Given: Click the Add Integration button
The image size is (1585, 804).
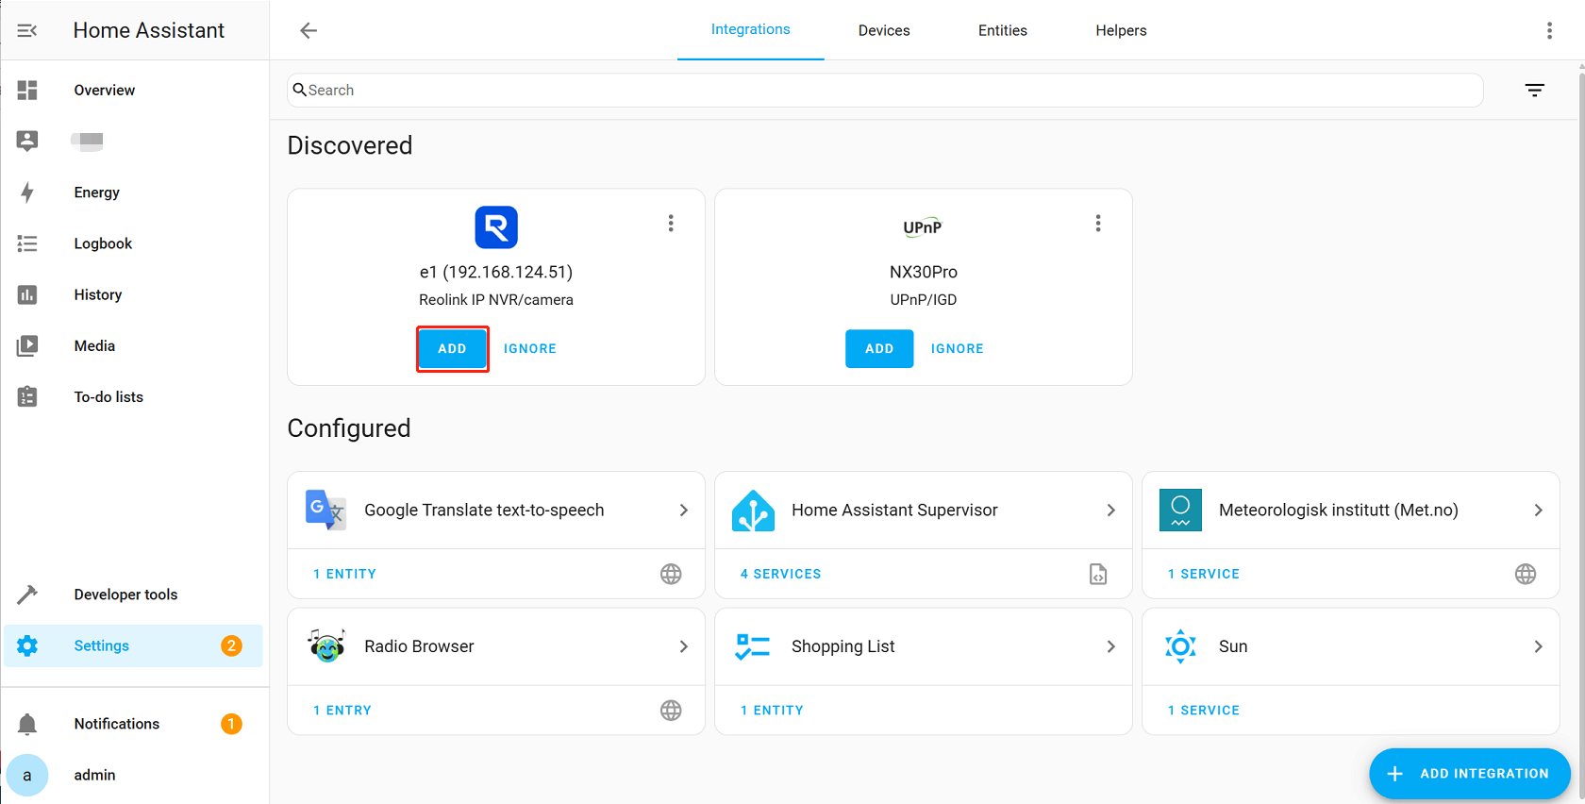Looking at the screenshot, I should tap(1470, 774).
